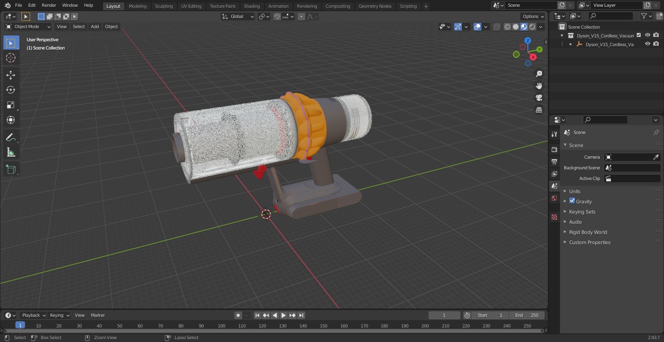Open the Tool properties tab
664x342 pixels.
[x=554, y=134]
